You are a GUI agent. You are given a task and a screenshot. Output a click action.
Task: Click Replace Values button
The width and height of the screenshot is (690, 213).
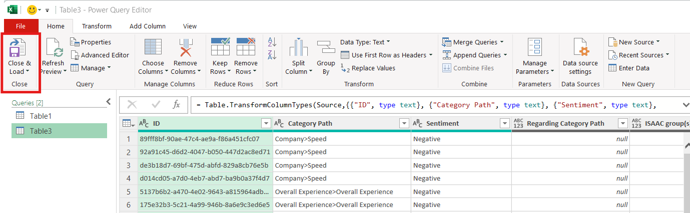[x=368, y=68]
